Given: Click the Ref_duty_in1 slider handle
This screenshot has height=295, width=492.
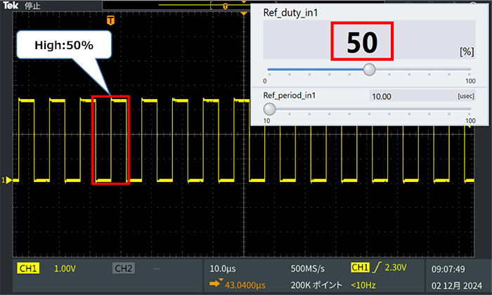Looking at the screenshot, I should (x=369, y=70).
